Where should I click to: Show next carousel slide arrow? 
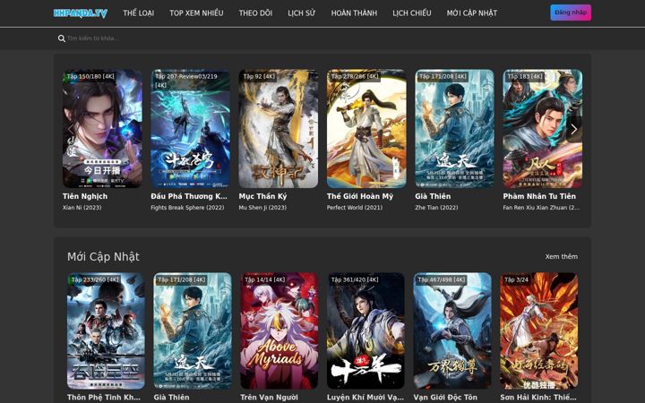click(x=574, y=129)
